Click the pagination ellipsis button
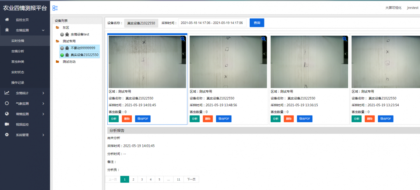The width and height of the screenshot is (420, 190). pos(168,179)
